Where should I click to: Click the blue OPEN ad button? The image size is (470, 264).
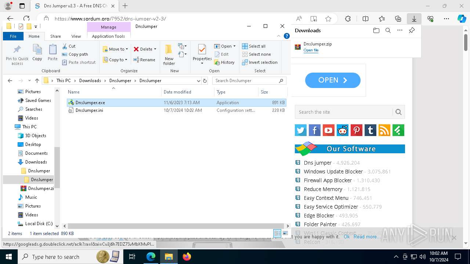pos(333,80)
